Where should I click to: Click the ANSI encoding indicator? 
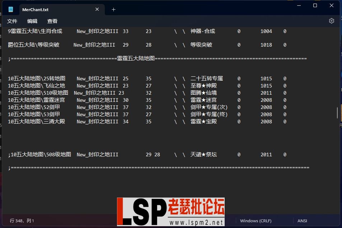(x=302, y=220)
